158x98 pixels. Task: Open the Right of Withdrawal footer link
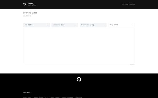[x=67, y=97]
